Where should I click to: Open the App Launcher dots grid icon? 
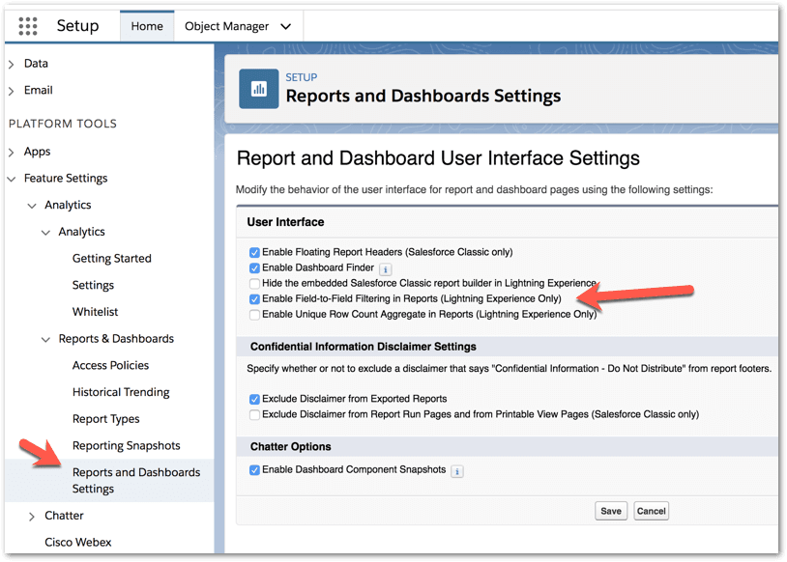click(28, 26)
